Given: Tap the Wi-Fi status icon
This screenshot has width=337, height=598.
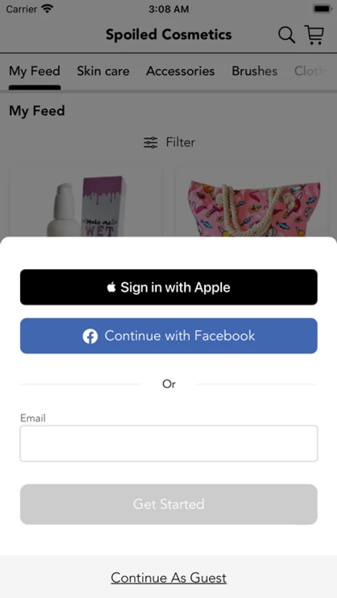Looking at the screenshot, I should [x=47, y=9].
